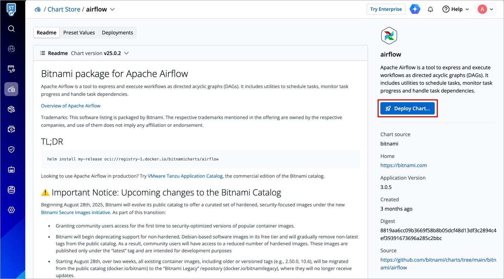The image size is (504, 279).
Task: Open the settings gear icon in sidebar
Action: point(11,210)
